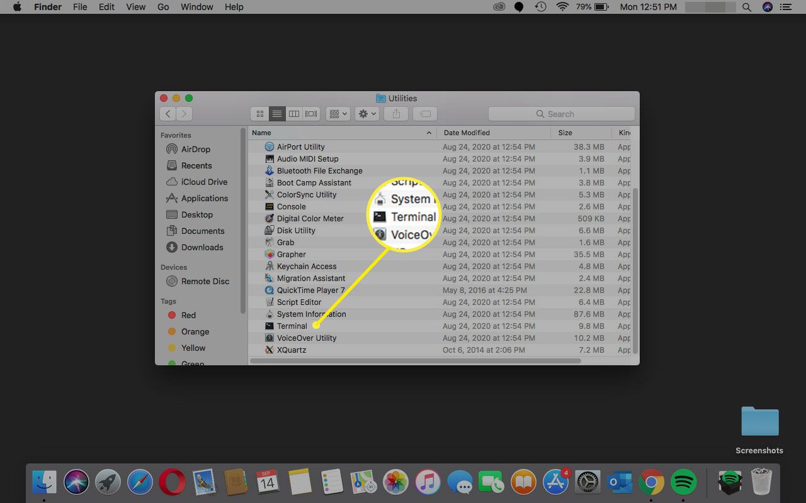Select Audio MIDI Setup row

click(x=440, y=159)
